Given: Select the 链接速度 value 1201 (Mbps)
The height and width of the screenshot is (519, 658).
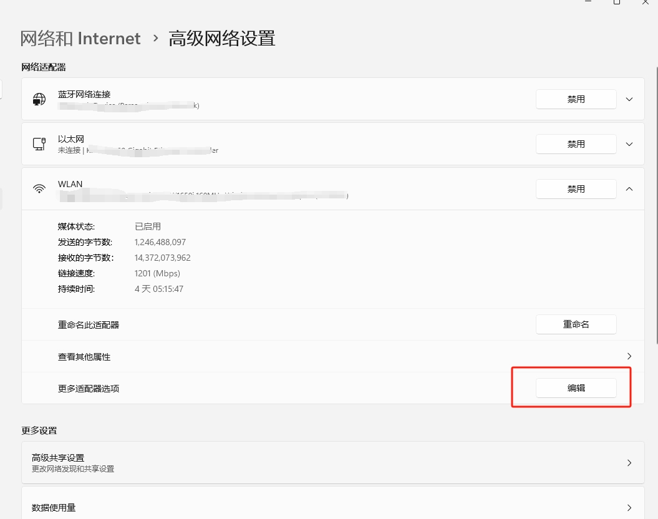Looking at the screenshot, I should point(157,274).
